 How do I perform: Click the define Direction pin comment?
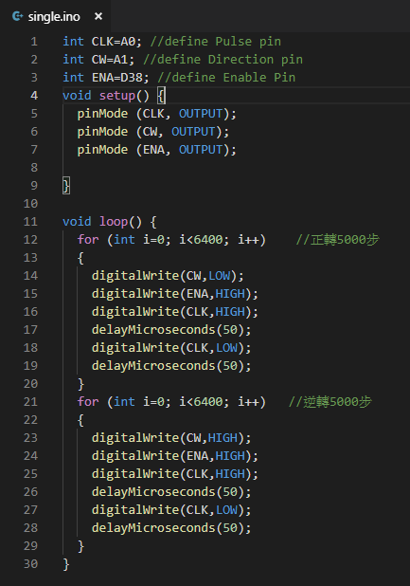pos(223,60)
